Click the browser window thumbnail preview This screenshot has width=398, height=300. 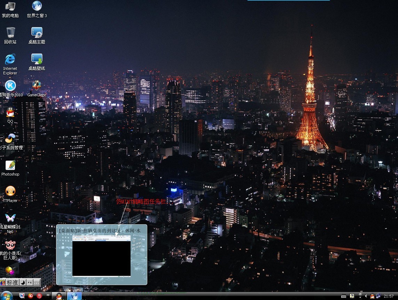coord(102,256)
